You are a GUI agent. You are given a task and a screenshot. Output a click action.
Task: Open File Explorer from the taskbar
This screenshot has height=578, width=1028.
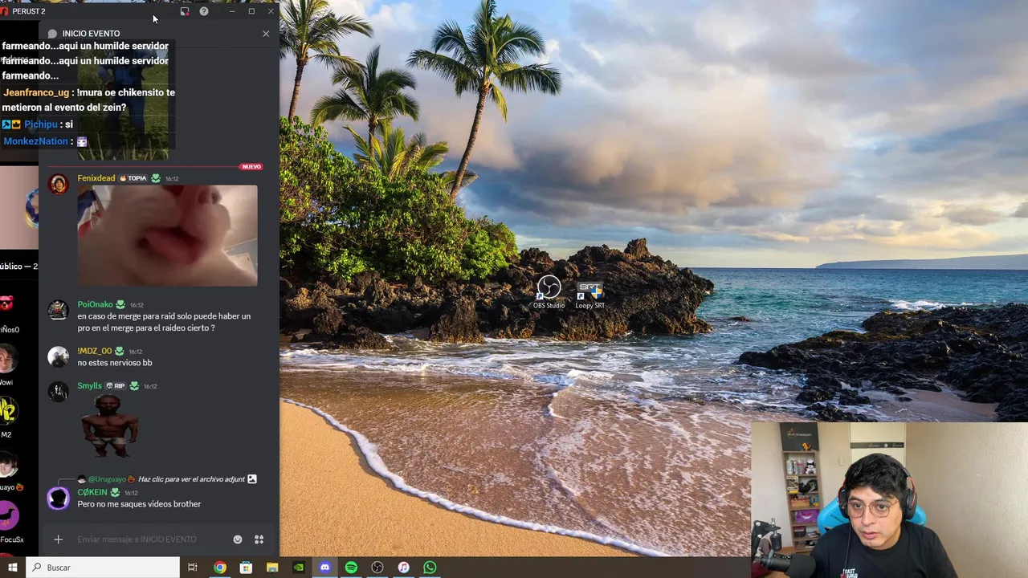tap(272, 568)
